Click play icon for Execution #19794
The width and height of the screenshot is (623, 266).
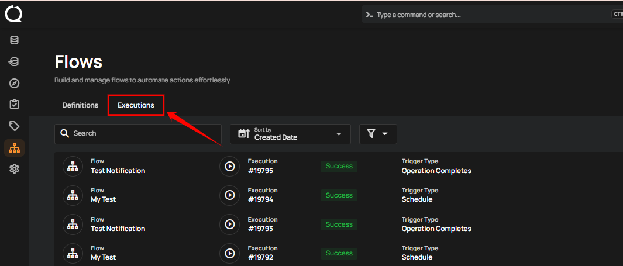[x=230, y=195]
